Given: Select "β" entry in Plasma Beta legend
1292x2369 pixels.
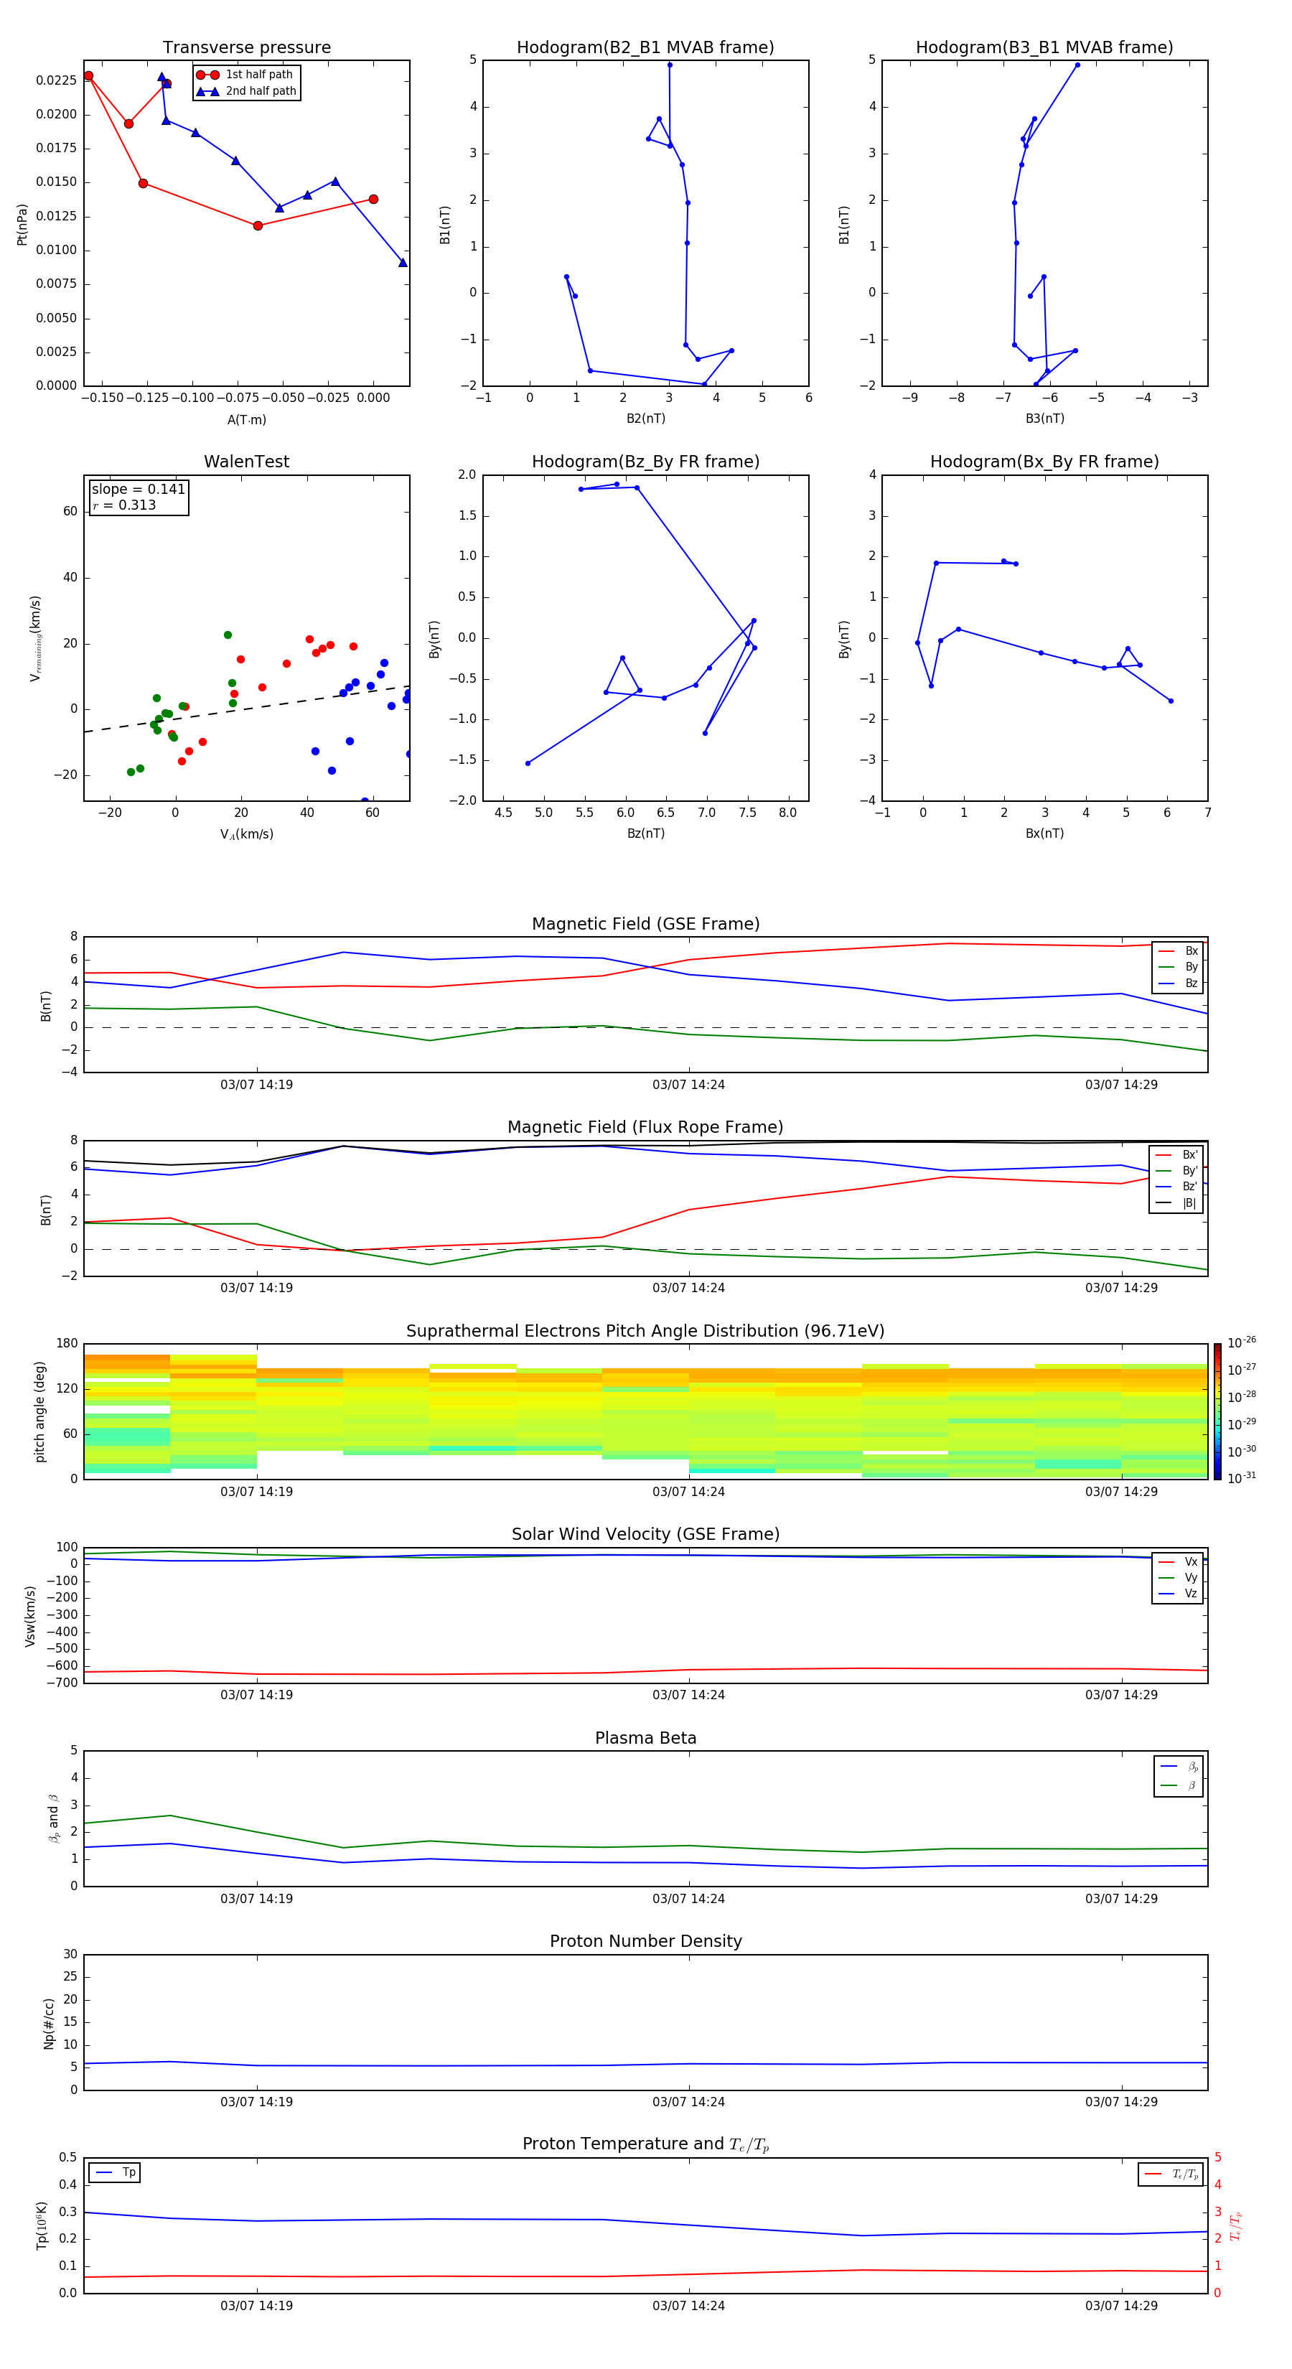Looking at the screenshot, I should tap(1179, 1785).
